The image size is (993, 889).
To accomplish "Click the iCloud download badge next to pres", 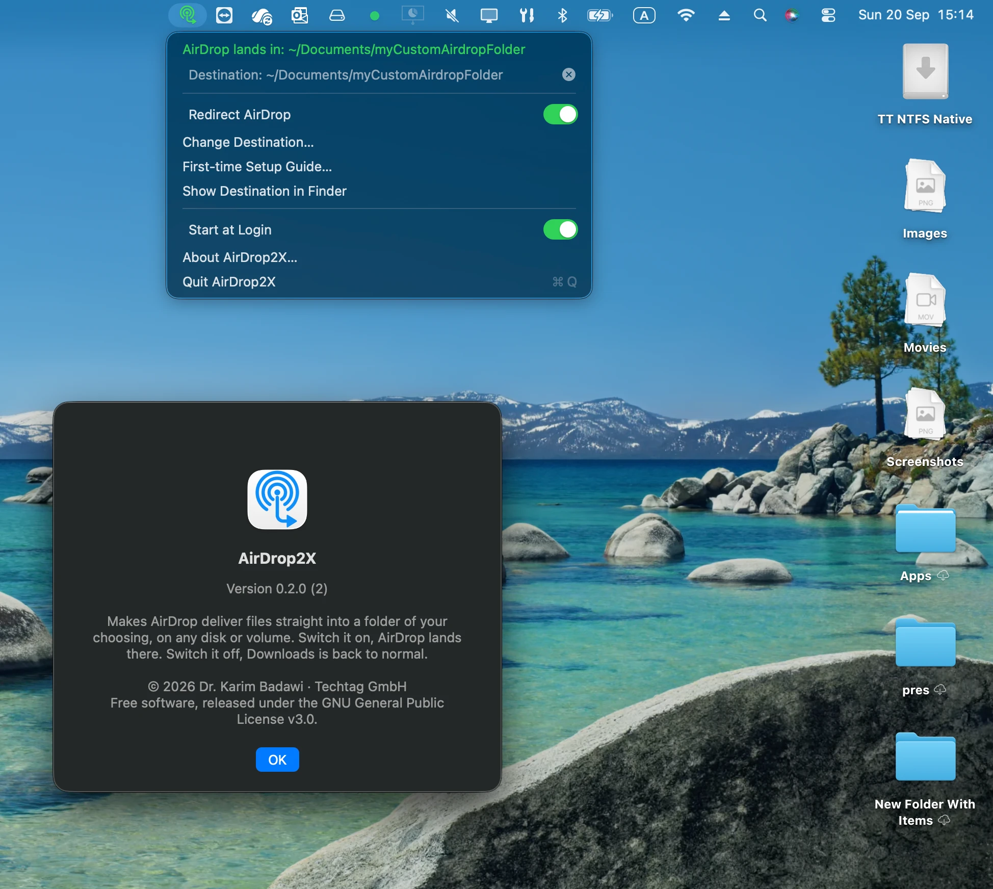I will click(x=940, y=690).
